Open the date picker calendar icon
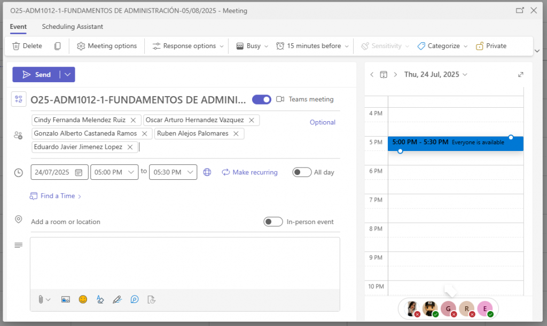The width and height of the screenshot is (547, 326). pos(79,172)
